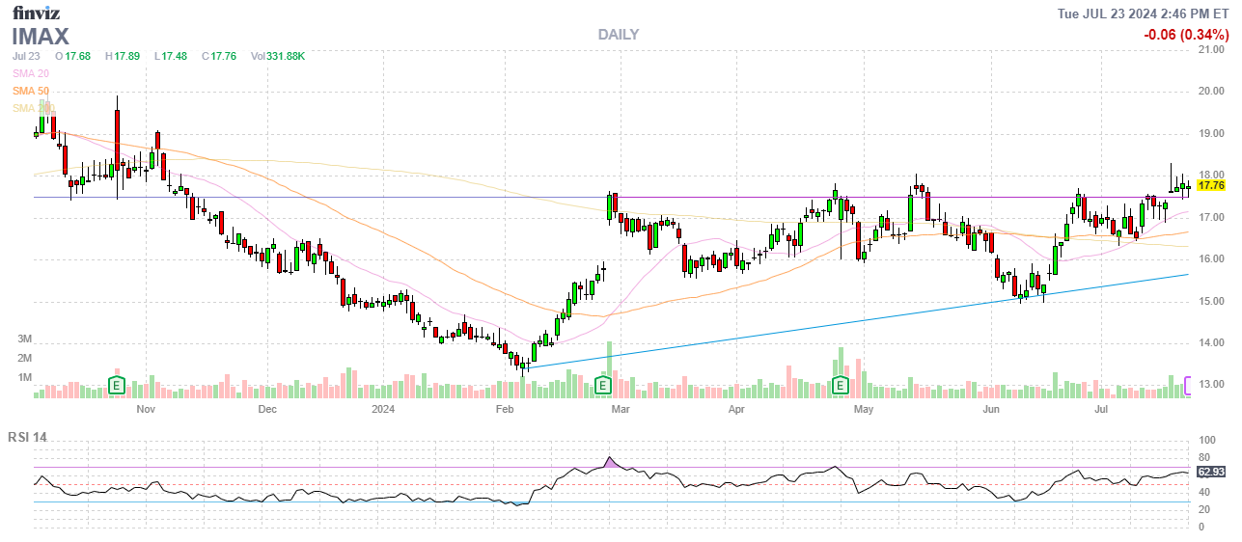Click the yellow 17.76 current price tag
The height and width of the screenshot is (542, 1242).
[1210, 185]
